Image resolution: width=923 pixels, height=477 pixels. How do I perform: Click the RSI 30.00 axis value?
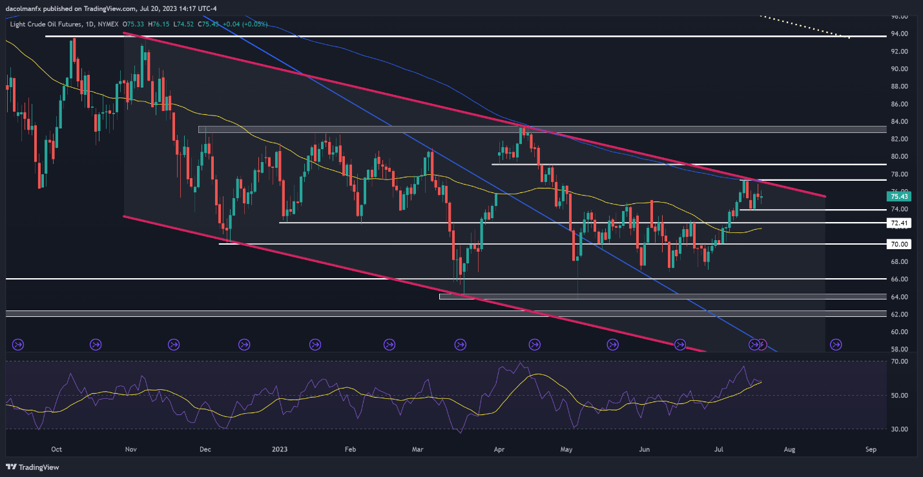[x=900, y=429]
